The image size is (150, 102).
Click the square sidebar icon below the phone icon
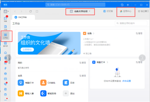(x=6, y=89)
